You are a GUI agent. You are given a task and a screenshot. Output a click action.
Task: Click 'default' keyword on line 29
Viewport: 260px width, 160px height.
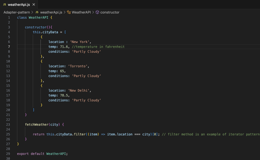(38, 154)
